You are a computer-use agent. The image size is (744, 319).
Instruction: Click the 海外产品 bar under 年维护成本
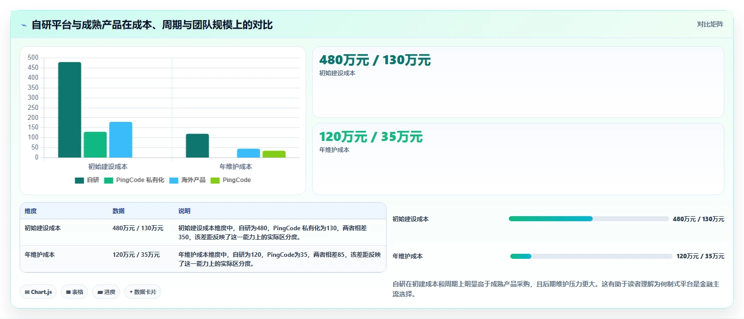click(248, 153)
